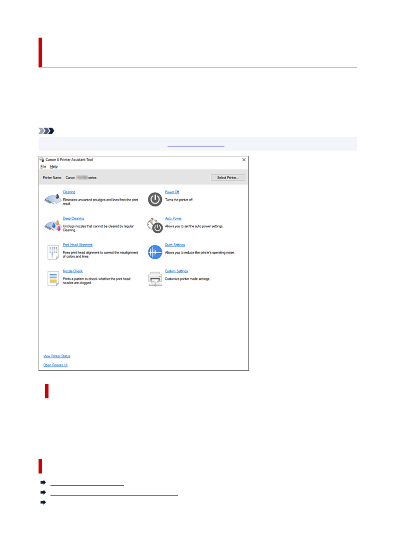The width and height of the screenshot is (396, 560).
Task: Close the Canon IJ Printer Assistant Tool window
Action: (244, 160)
